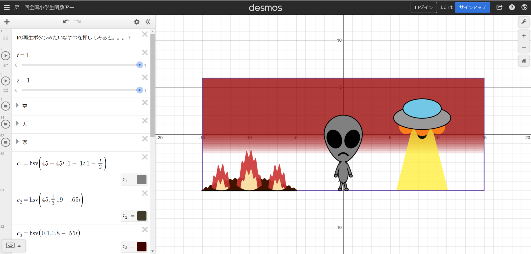
Task: Toggle visibility of the 人 folder
Action: pyautogui.click(x=6, y=124)
